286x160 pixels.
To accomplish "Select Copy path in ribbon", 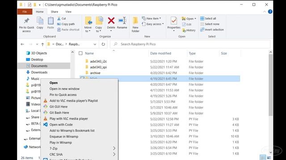I will (x=66, y=24).
